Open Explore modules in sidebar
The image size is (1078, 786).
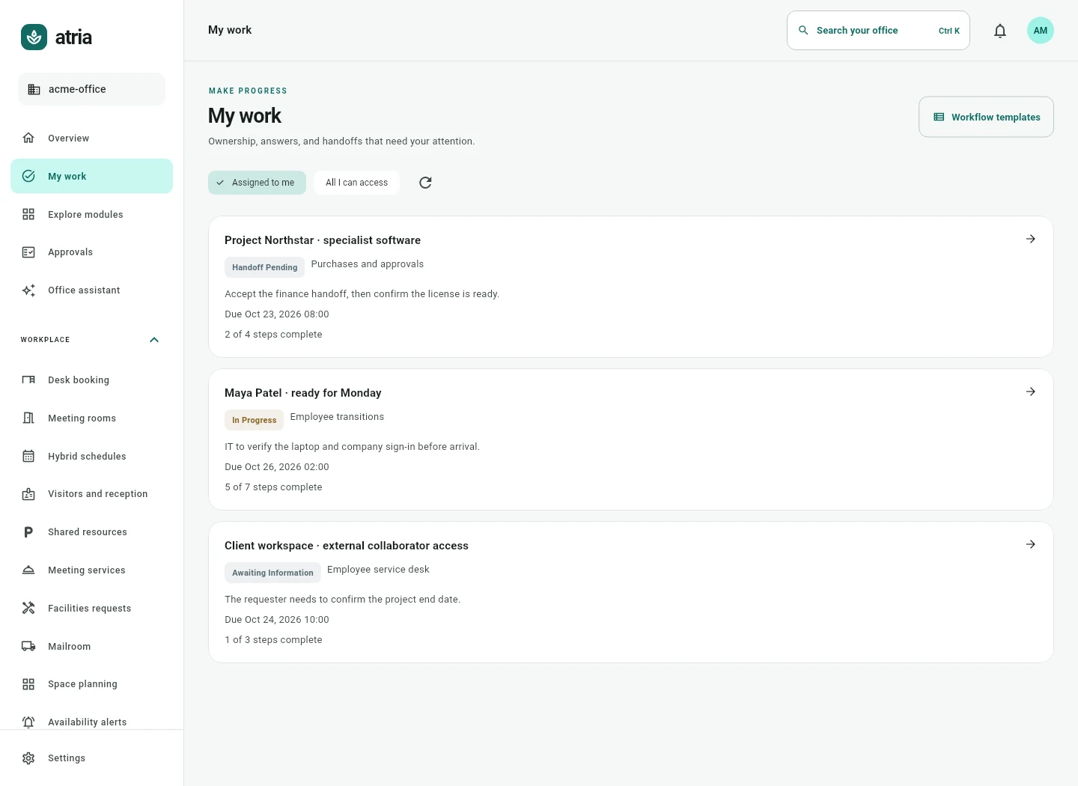coord(91,214)
